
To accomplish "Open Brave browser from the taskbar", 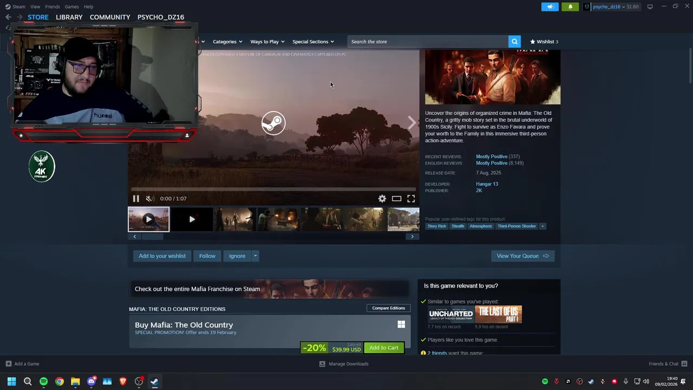I will point(123,381).
